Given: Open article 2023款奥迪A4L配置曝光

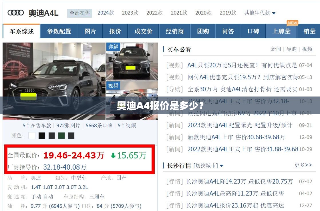Looking at the screenshot, I should tap(240, 125).
